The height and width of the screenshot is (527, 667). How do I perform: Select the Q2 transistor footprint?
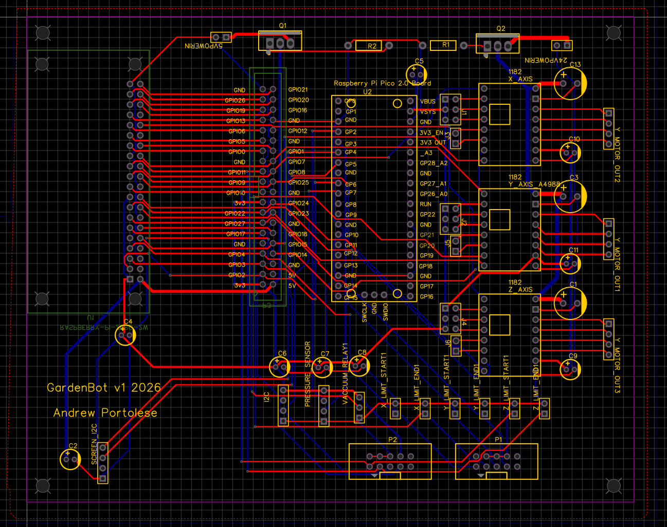498,43
